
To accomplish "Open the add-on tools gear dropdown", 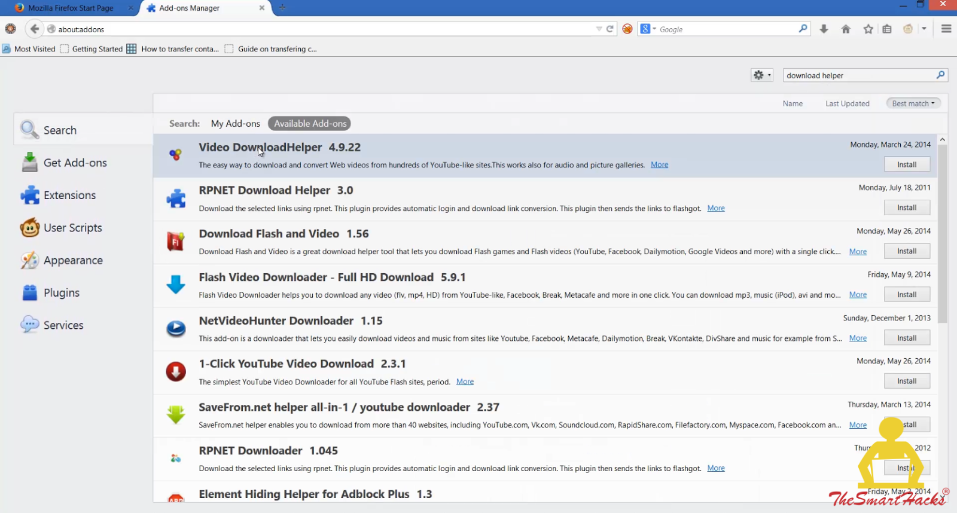I will click(762, 75).
